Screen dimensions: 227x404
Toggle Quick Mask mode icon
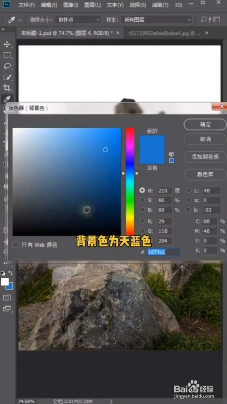pyautogui.click(x=7, y=298)
